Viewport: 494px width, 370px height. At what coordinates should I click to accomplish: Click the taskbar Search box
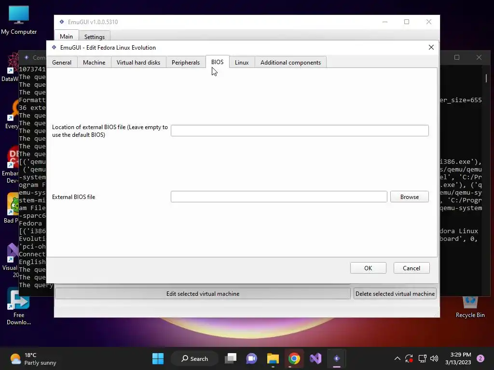pyautogui.click(x=195, y=358)
